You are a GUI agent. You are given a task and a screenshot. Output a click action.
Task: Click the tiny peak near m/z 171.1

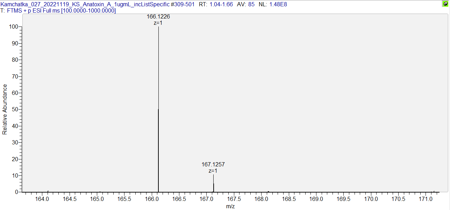click(434, 191)
